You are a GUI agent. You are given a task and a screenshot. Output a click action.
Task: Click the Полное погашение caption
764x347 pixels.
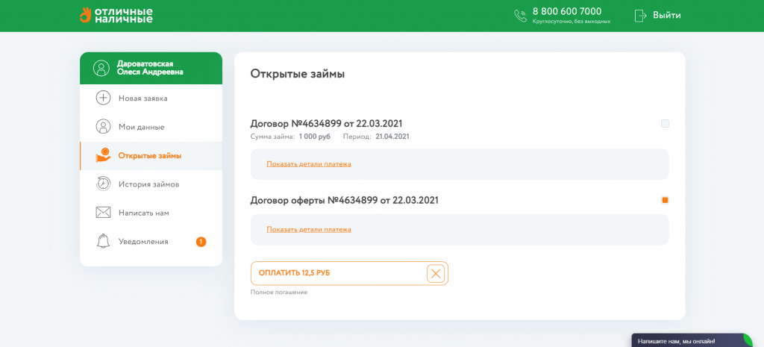[279, 293]
